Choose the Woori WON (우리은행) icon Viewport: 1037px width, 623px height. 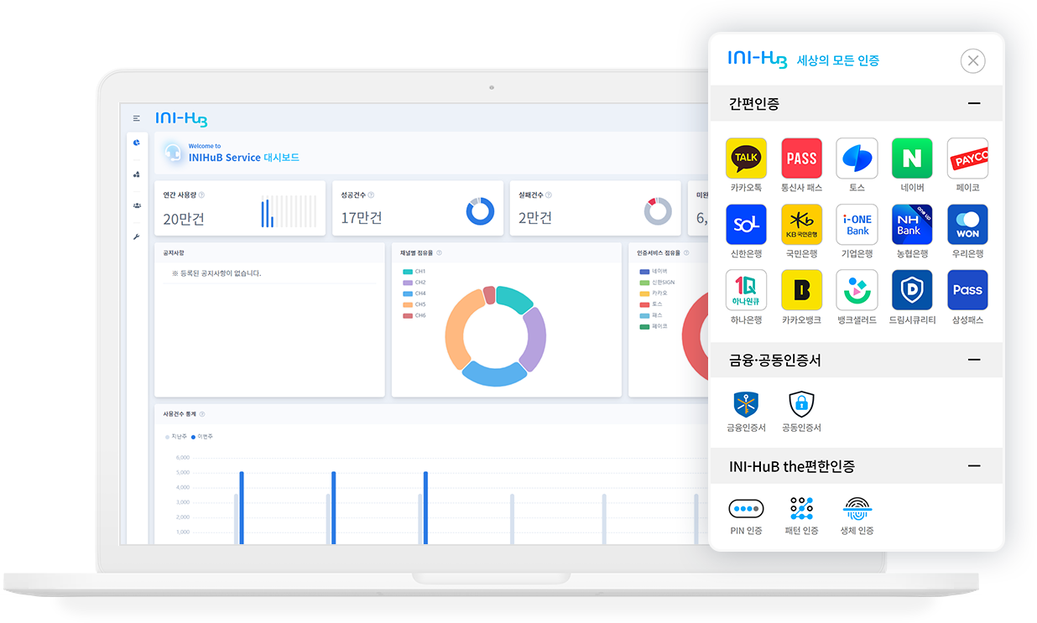coord(967,225)
